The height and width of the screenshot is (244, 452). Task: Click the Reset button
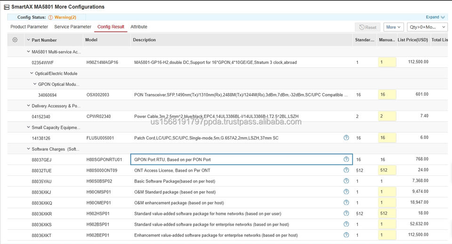[368, 27]
